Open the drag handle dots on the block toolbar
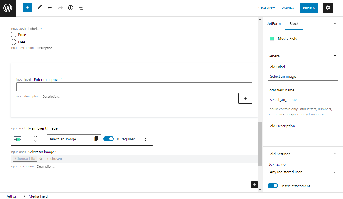 [x=26, y=138]
